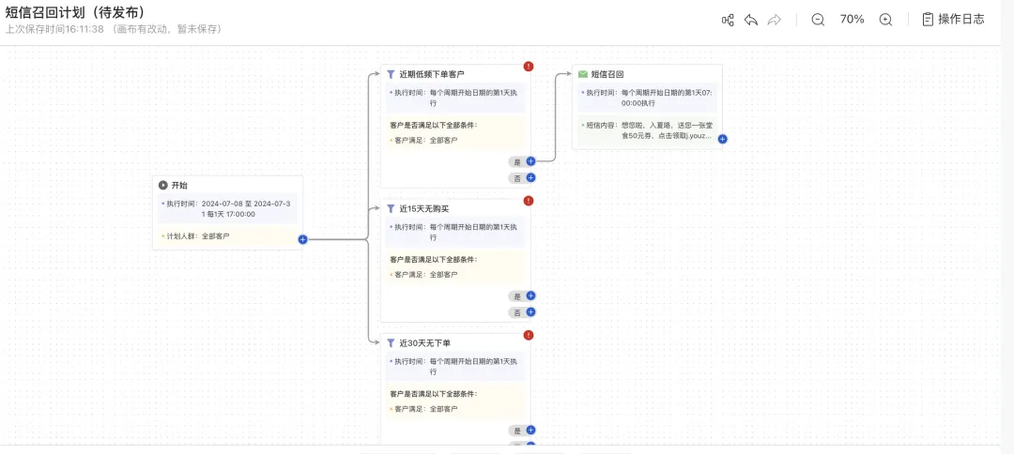Viewport: 1014px width, 454px height.
Task: Zoom out the canvas with minus icon
Action: (818, 20)
